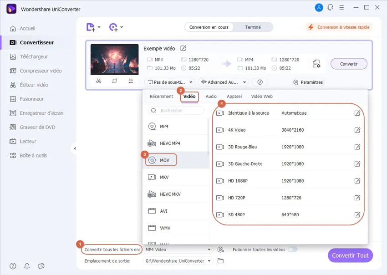Click the media info button

coord(260,82)
